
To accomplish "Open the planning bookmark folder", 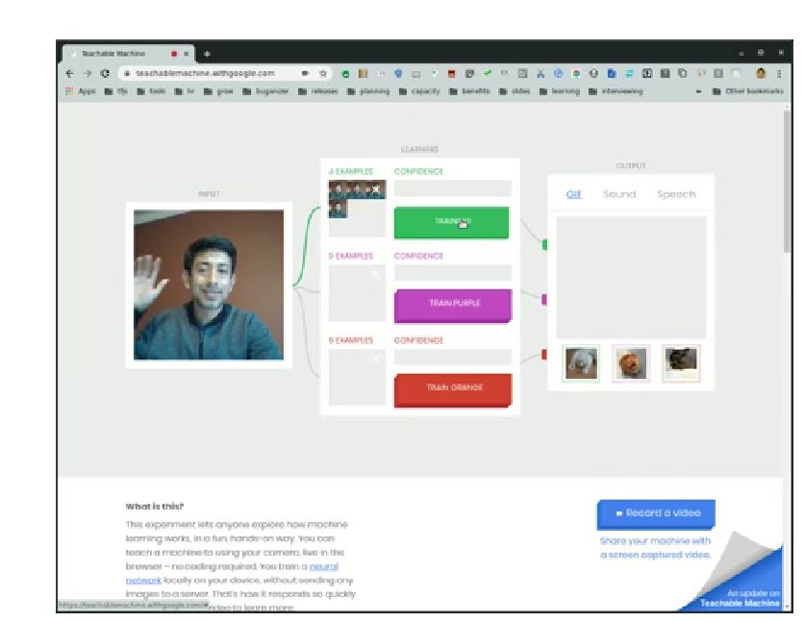I will tap(368, 91).
